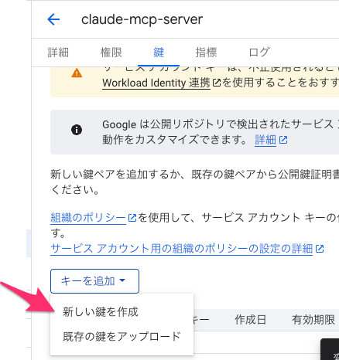Open the Workload Identity 連携 link
This screenshot has width=339, height=360.
(x=156, y=83)
